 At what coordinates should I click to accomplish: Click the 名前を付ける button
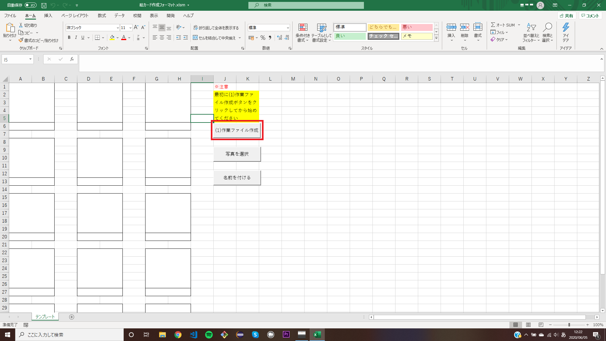pos(237,177)
